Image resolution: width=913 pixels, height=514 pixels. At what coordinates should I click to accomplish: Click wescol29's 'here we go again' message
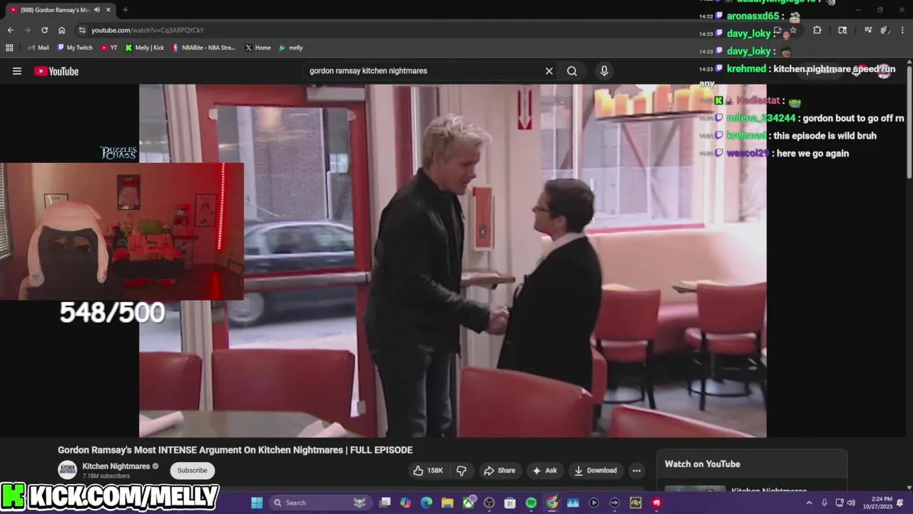812,153
